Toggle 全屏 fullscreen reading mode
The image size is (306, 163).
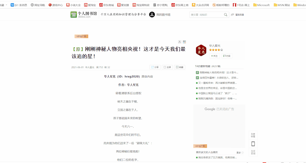coord(167,67)
